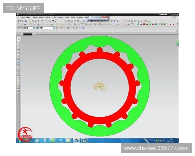Open the 插入(S) Insert menu
The height and width of the screenshot is (156, 195).
(x=41, y=18)
